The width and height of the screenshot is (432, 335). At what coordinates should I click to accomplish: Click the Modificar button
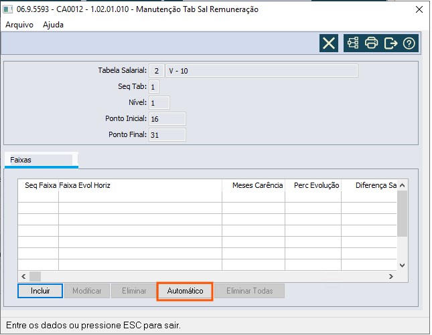pyautogui.click(x=87, y=291)
